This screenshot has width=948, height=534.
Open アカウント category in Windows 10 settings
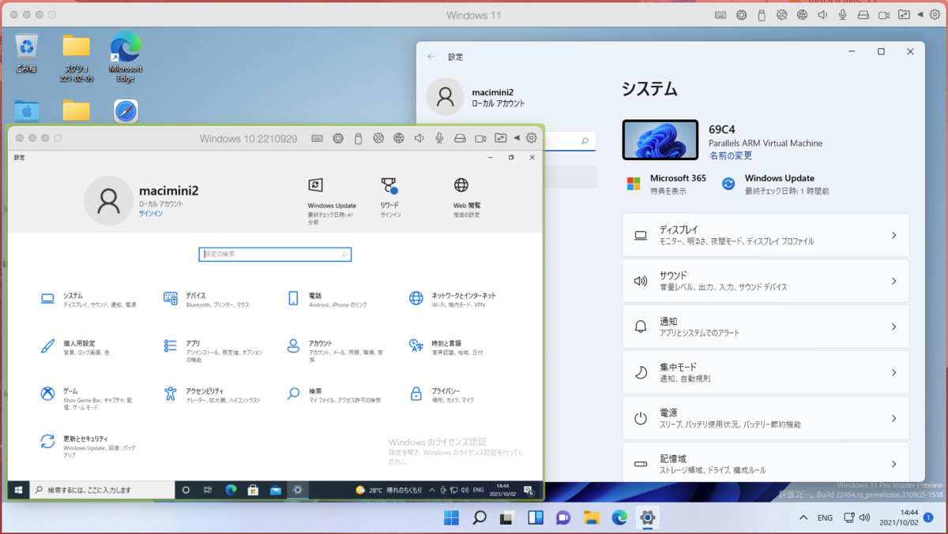tap(336, 351)
